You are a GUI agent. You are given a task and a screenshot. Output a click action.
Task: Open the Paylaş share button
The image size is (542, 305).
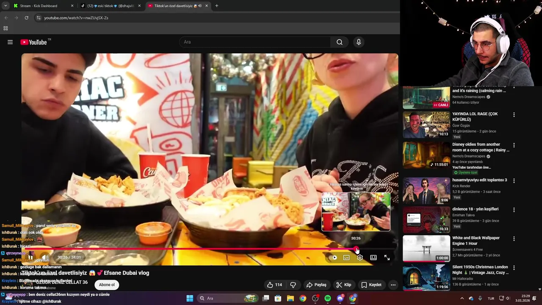coord(316,285)
